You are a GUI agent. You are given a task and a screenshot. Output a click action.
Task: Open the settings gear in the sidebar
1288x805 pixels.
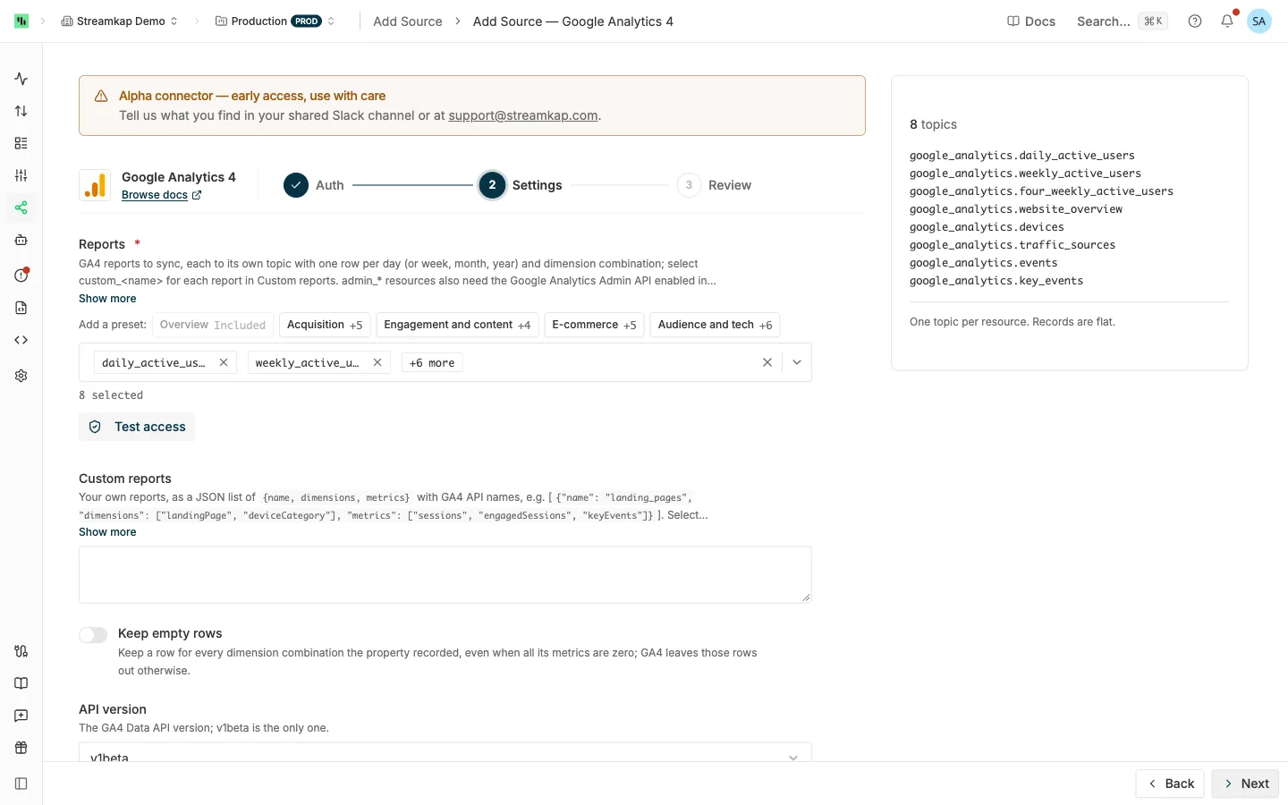coord(21,376)
